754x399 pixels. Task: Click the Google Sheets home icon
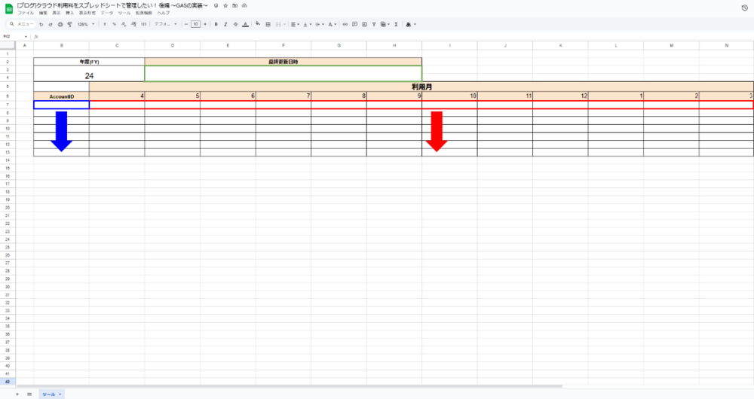point(8,9)
